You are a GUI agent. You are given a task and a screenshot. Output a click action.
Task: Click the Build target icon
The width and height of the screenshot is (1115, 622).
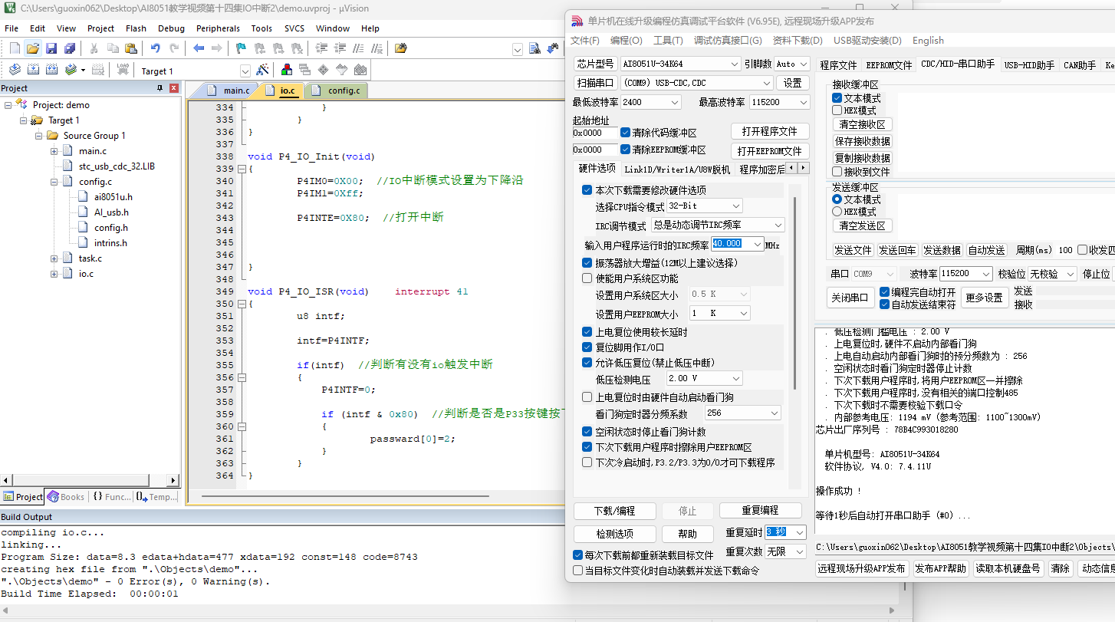tap(33, 70)
